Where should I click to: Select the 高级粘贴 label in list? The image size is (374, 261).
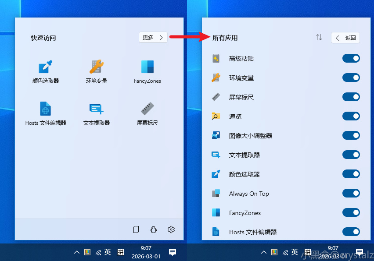pos(241,59)
